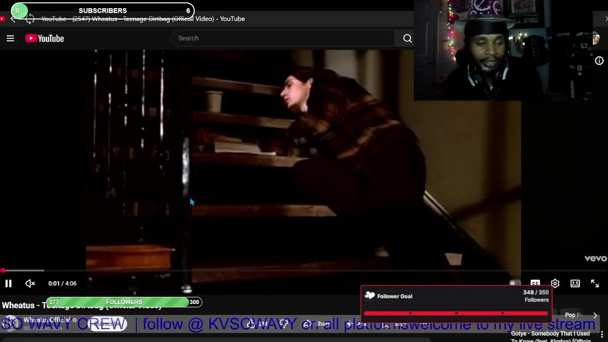
Task: Open the Gotye video's three-dot menu
Action: pos(602,335)
